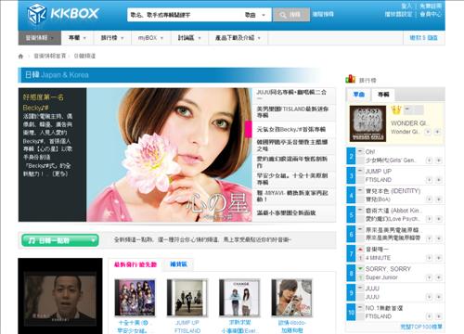
Task: Click the plus icon for WONDER GIRLS album
Action: coord(437,132)
